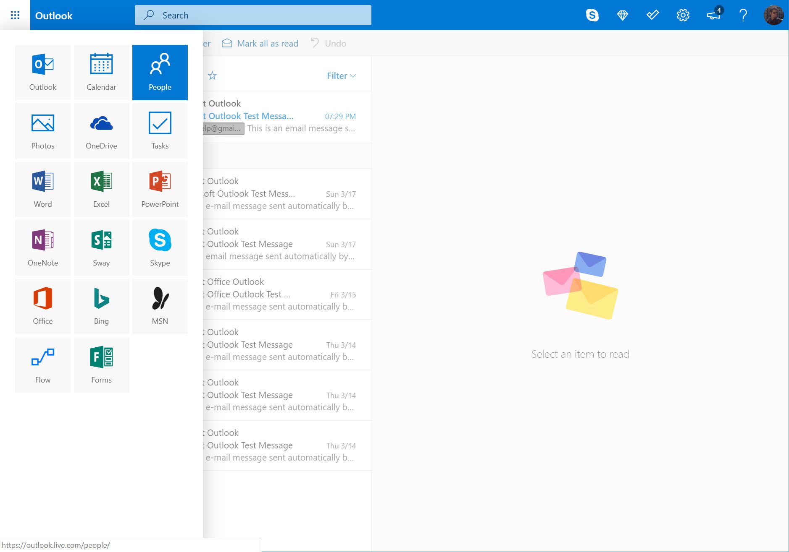Open the Forms app tile
This screenshot has width=789, height=552.
pos(101,365)
